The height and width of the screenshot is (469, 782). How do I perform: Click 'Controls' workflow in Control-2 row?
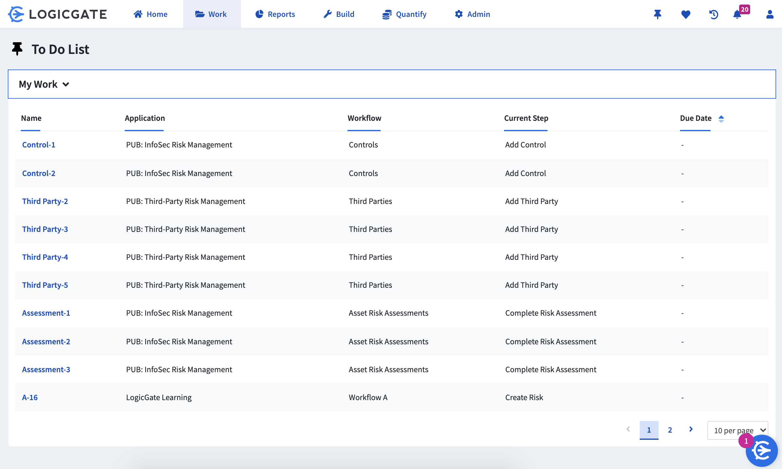pyautogui.click(x=363, y=173)
